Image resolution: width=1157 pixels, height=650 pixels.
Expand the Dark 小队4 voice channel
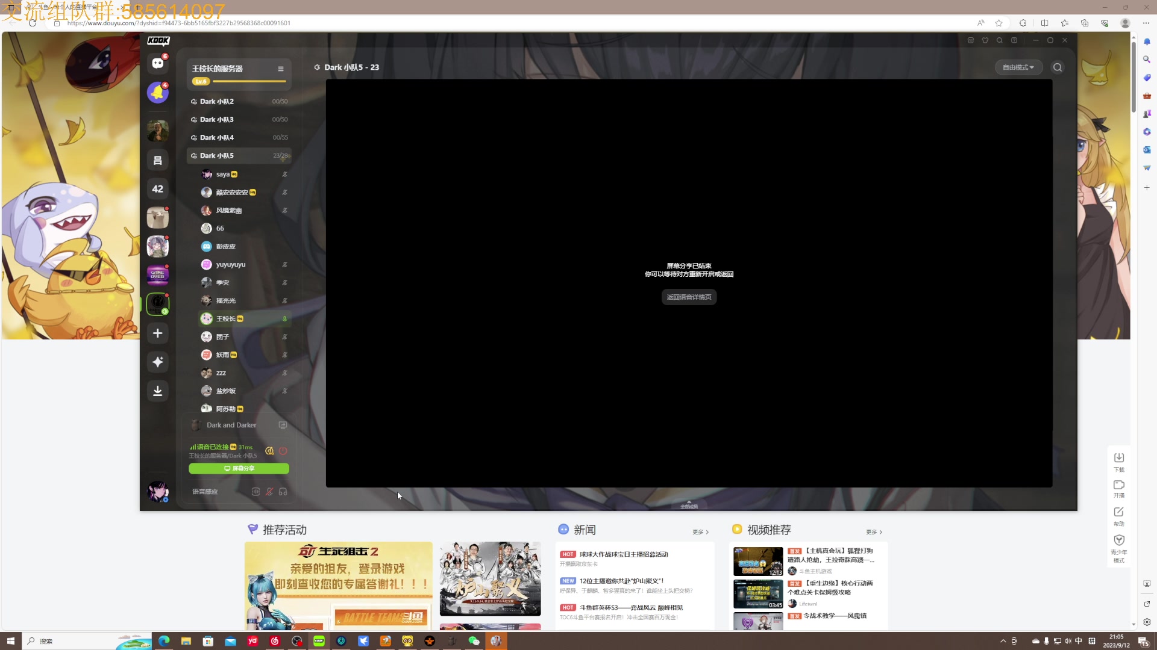pyautogui.click(x=239, y=138)
